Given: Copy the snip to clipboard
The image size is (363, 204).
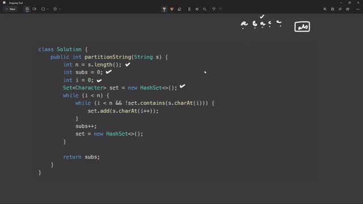Looking at the screenshot, I should coord(340,9).
